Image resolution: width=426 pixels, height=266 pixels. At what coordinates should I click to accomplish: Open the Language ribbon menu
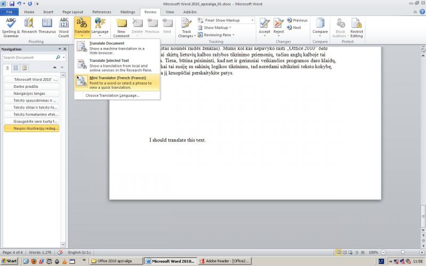100,28
